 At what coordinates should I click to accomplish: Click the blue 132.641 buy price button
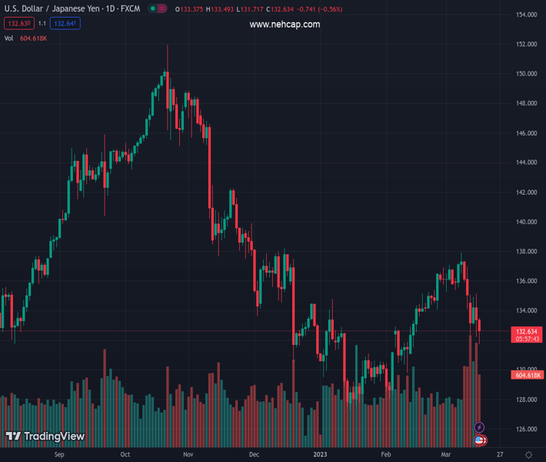pyautogui.click(x=65, y=24)
